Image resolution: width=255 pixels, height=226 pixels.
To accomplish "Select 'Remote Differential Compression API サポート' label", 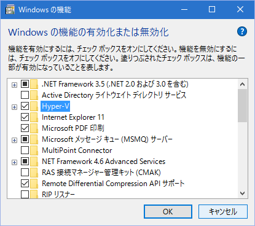I will pos(113,184).
